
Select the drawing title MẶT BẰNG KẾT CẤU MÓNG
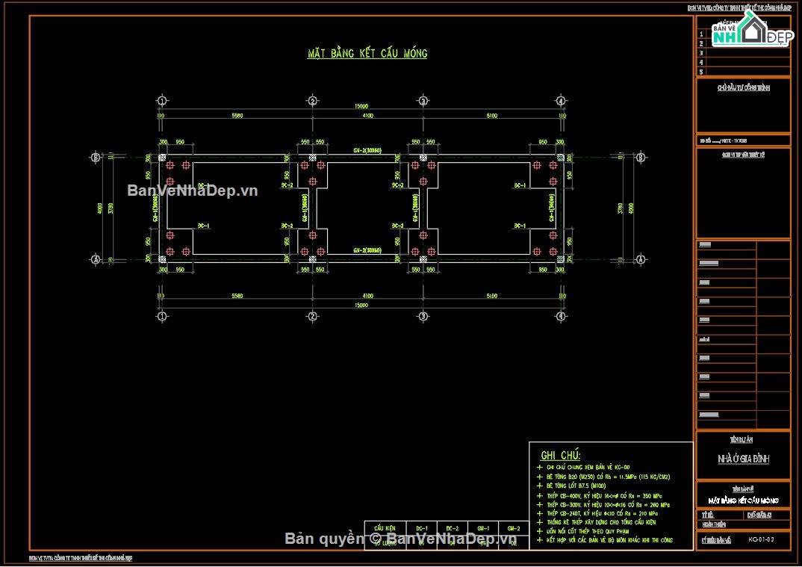pyautogui.click(x=367, y=53)
